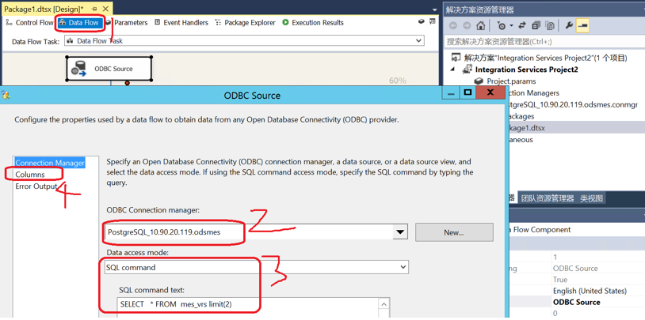Click the New... connection button
Screen dimensions: 645x320
click(x=454, y=232)
